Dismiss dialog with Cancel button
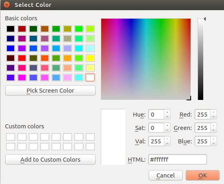224x184 pixels. (165, 175)
